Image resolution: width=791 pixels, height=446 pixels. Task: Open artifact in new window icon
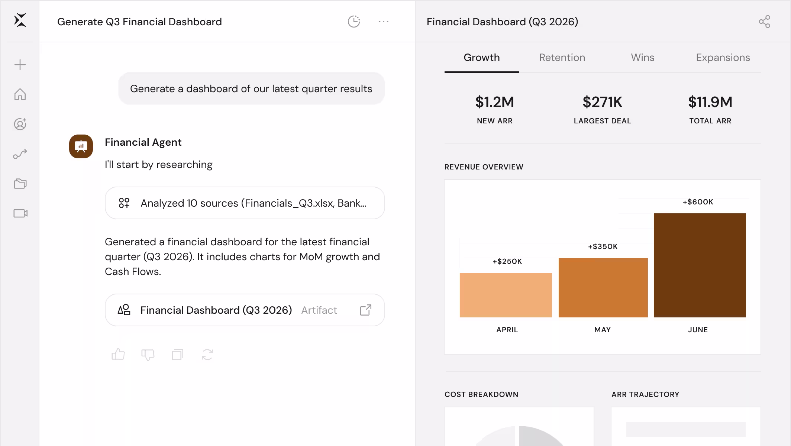(366, 310)
